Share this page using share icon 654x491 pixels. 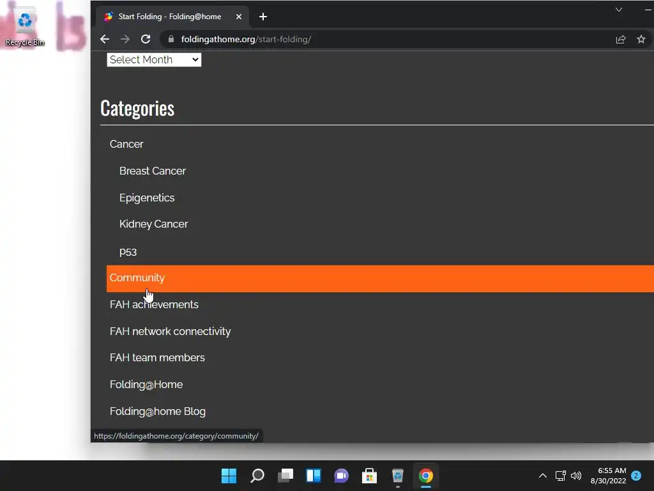(621, 39)
